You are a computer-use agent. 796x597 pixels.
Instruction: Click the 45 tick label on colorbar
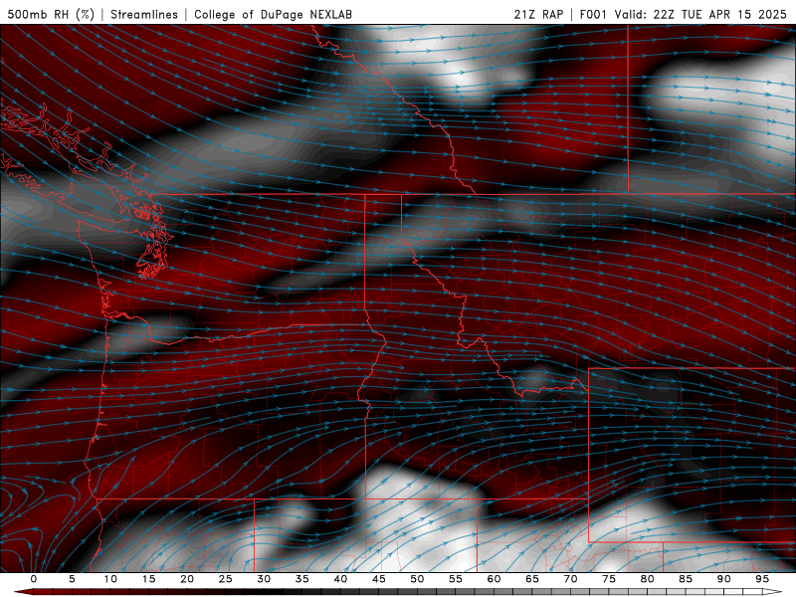(379, 579)
